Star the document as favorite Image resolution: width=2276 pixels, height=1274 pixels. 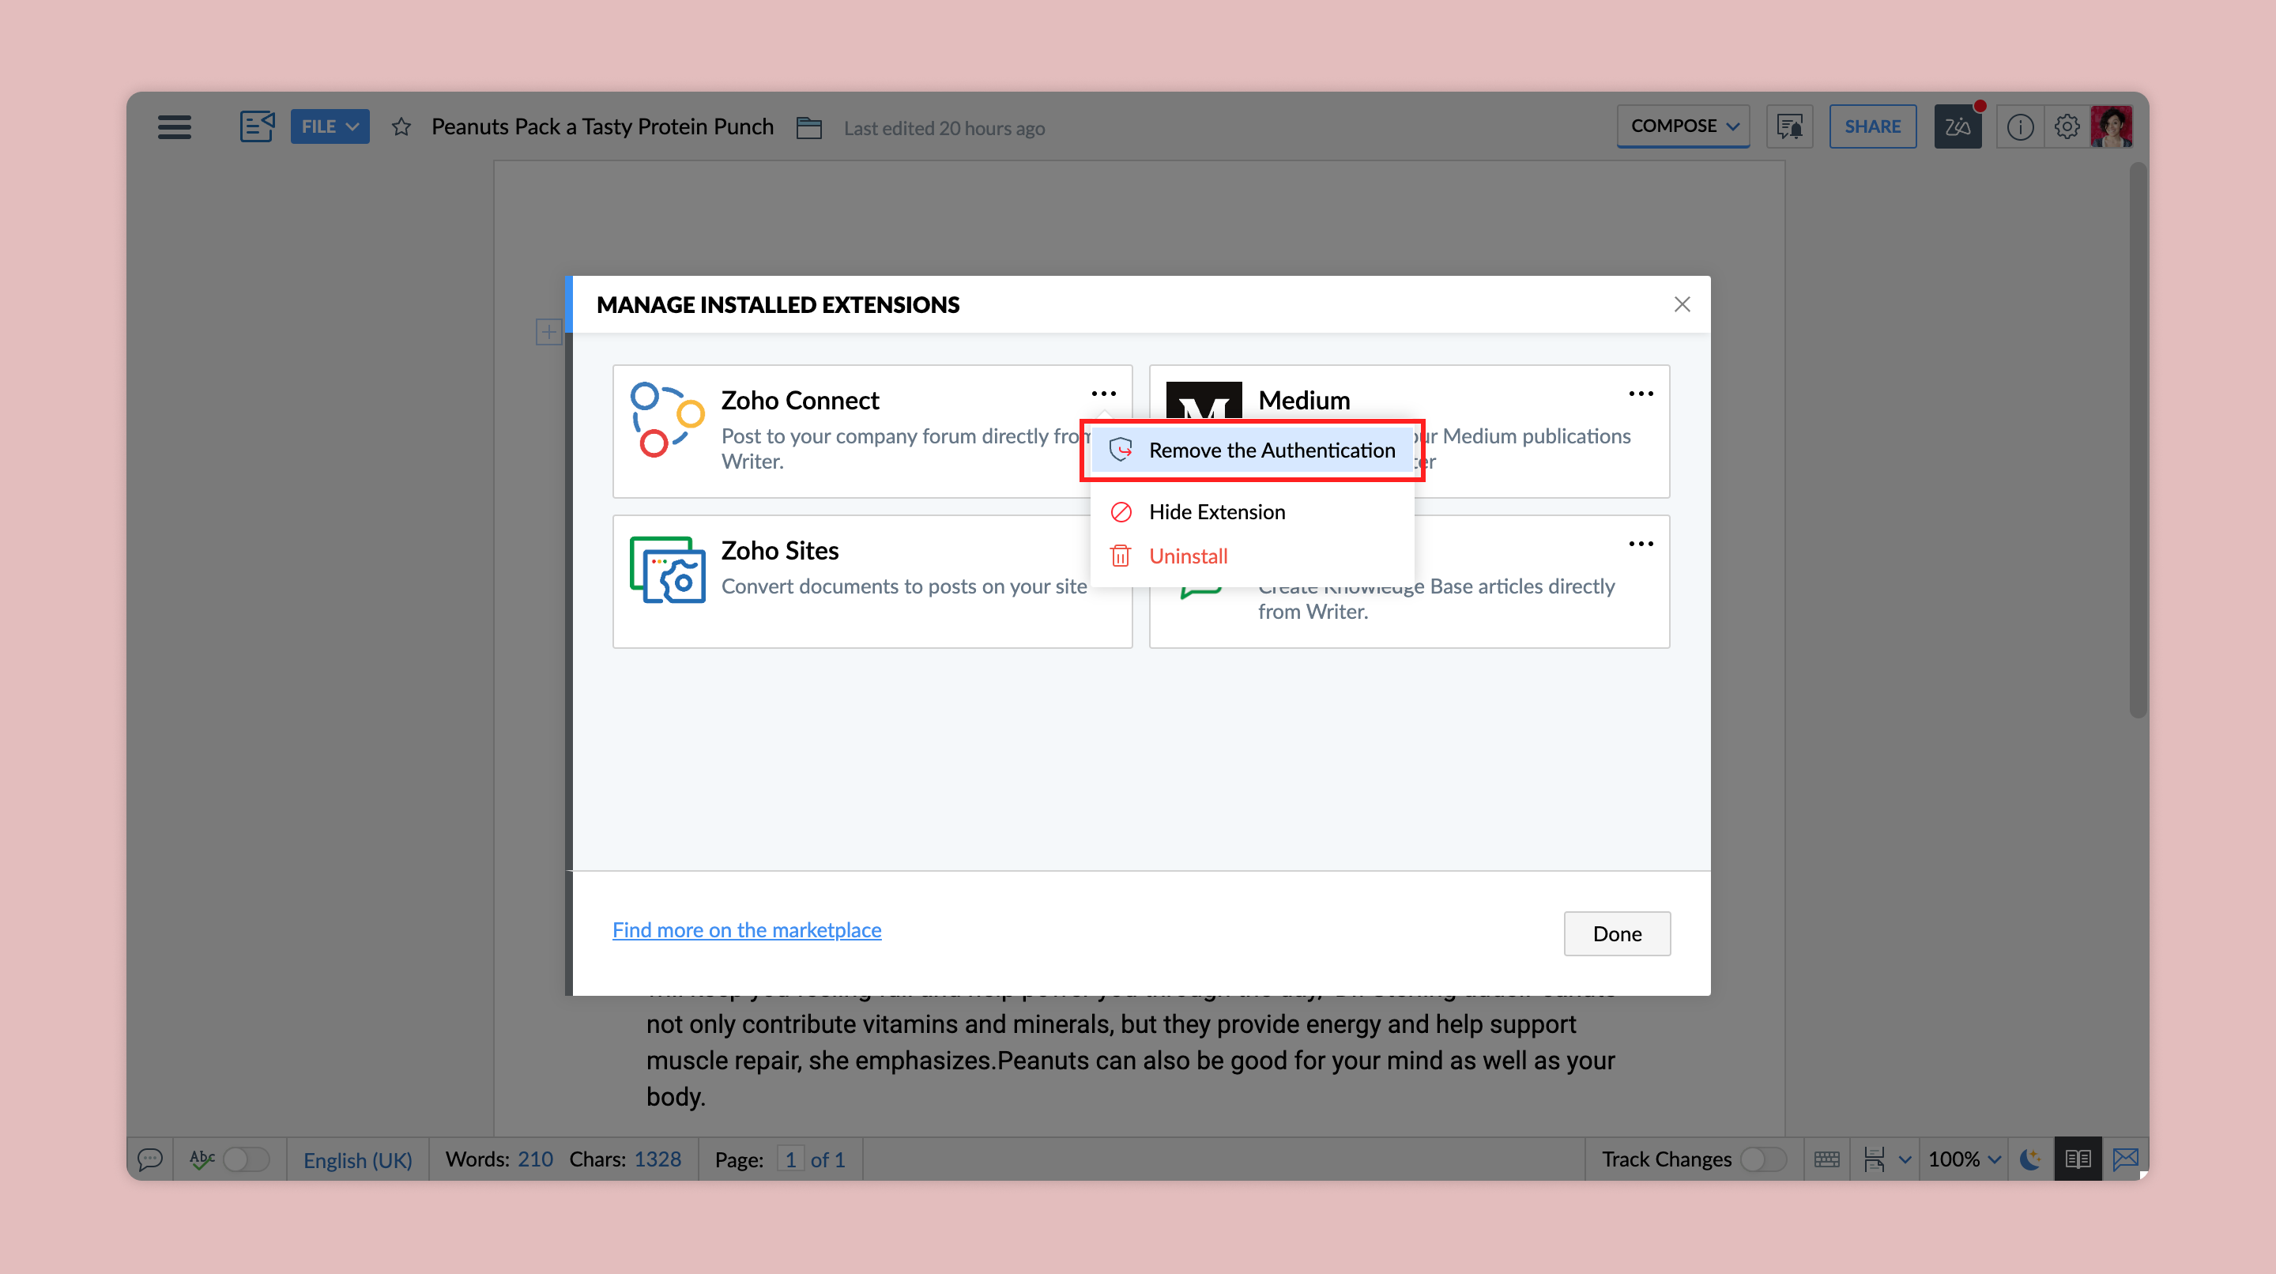tap(401, 127)
